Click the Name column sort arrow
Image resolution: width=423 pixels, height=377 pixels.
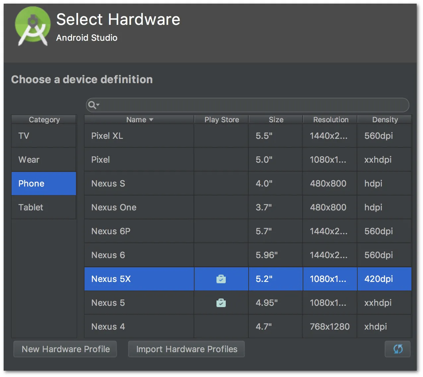tap(151, 120)
